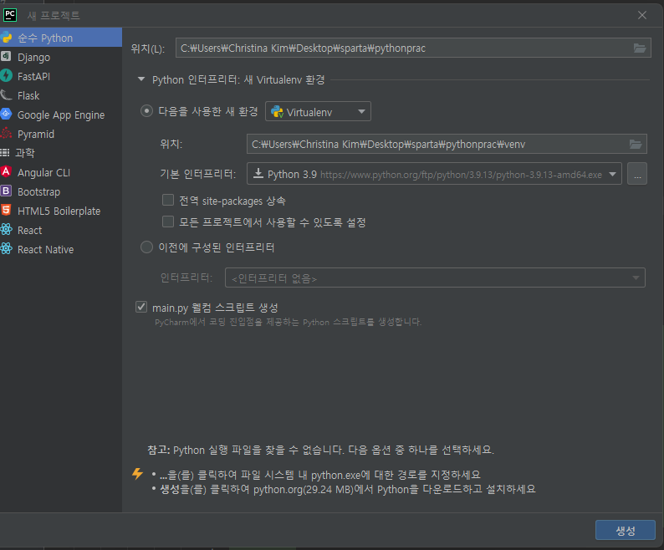
Task: Enable 전역 site-packages 상속 checkbox
Action: [168, 200]
